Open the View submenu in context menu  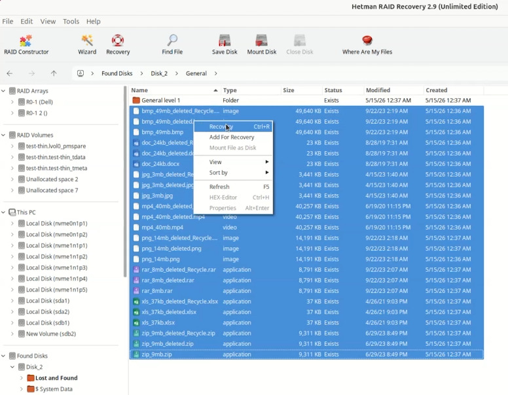pyautogui.click(x=233, y=162)
